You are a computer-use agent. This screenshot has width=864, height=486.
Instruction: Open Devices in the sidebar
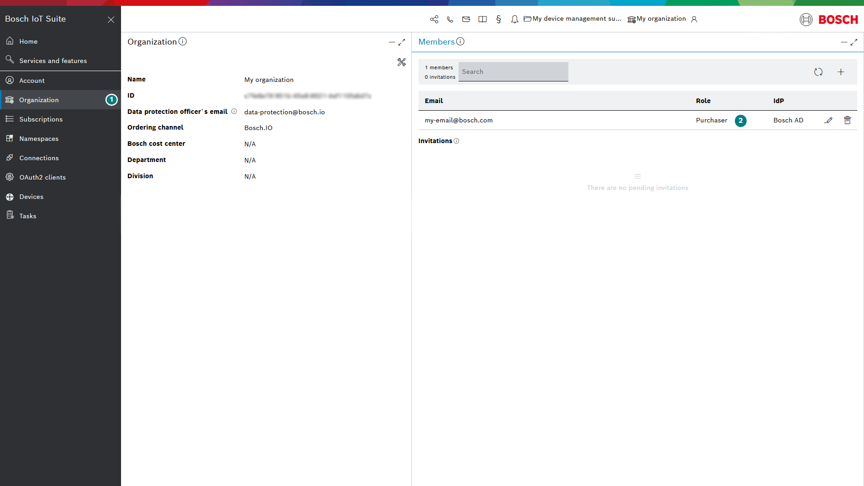60,197
